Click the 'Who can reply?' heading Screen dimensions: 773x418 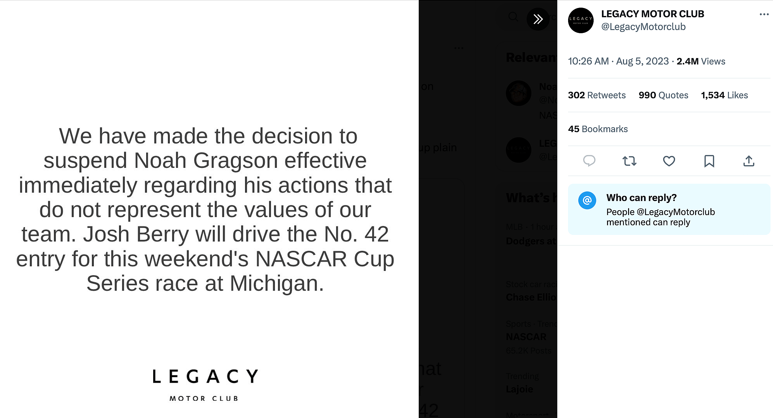tap(641, 198)
